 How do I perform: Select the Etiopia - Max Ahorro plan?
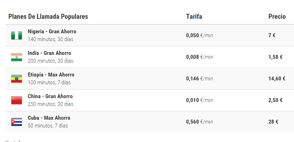coord(51,75)
